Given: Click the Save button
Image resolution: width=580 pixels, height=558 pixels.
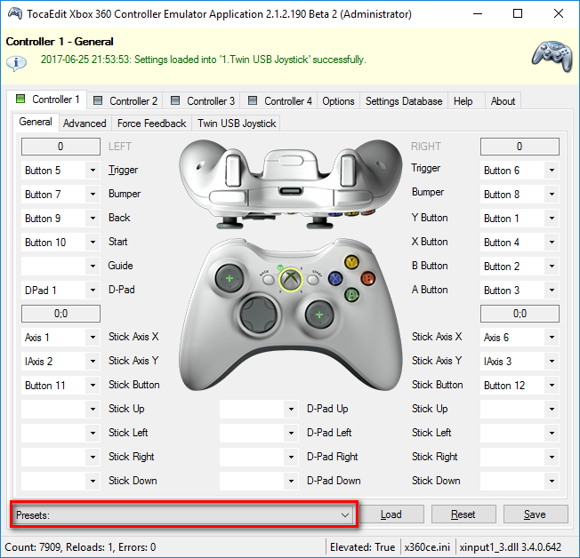Looking at the screenshot, I should 536,514.
